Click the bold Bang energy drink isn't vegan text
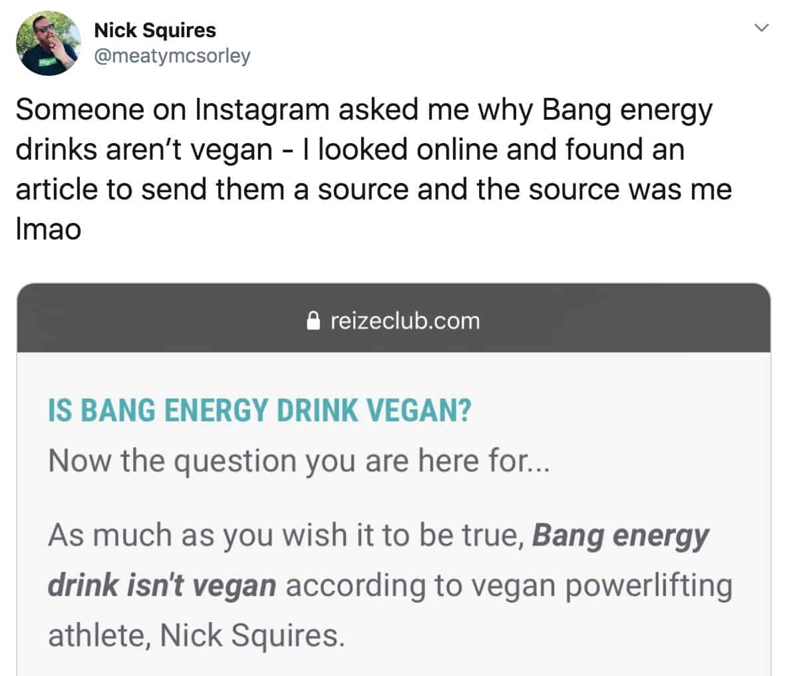Screen dimensions: 785x676 point(378,560)
